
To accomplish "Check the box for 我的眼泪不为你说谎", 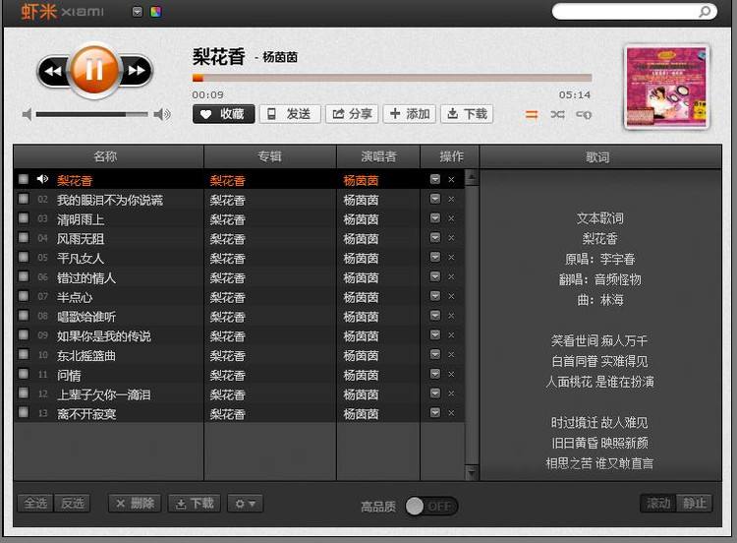I will 23,199.
